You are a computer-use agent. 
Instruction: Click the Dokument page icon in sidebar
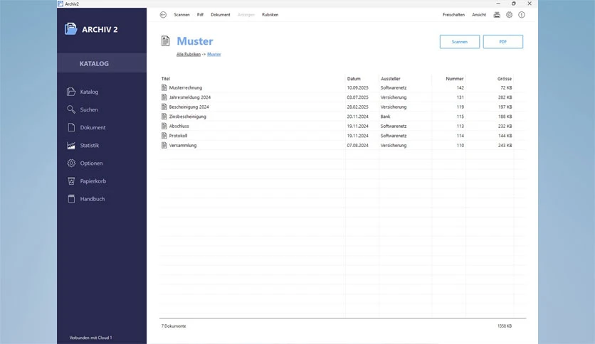[71, 127]
